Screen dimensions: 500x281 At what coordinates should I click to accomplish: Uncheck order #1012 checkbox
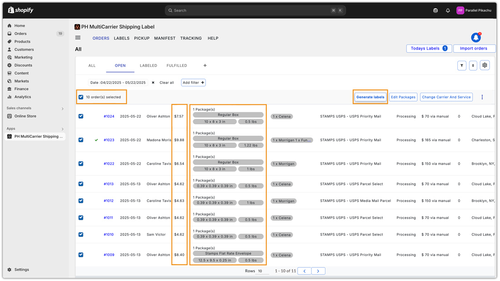pyautogui.click(x=81, y=201)
